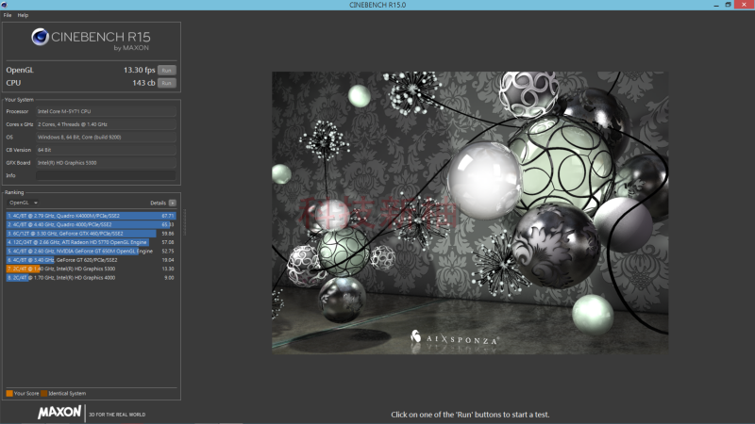Select ranking row 6 GeForce GT 620
Screen dimensions: 755x424
tap(91, 260)
